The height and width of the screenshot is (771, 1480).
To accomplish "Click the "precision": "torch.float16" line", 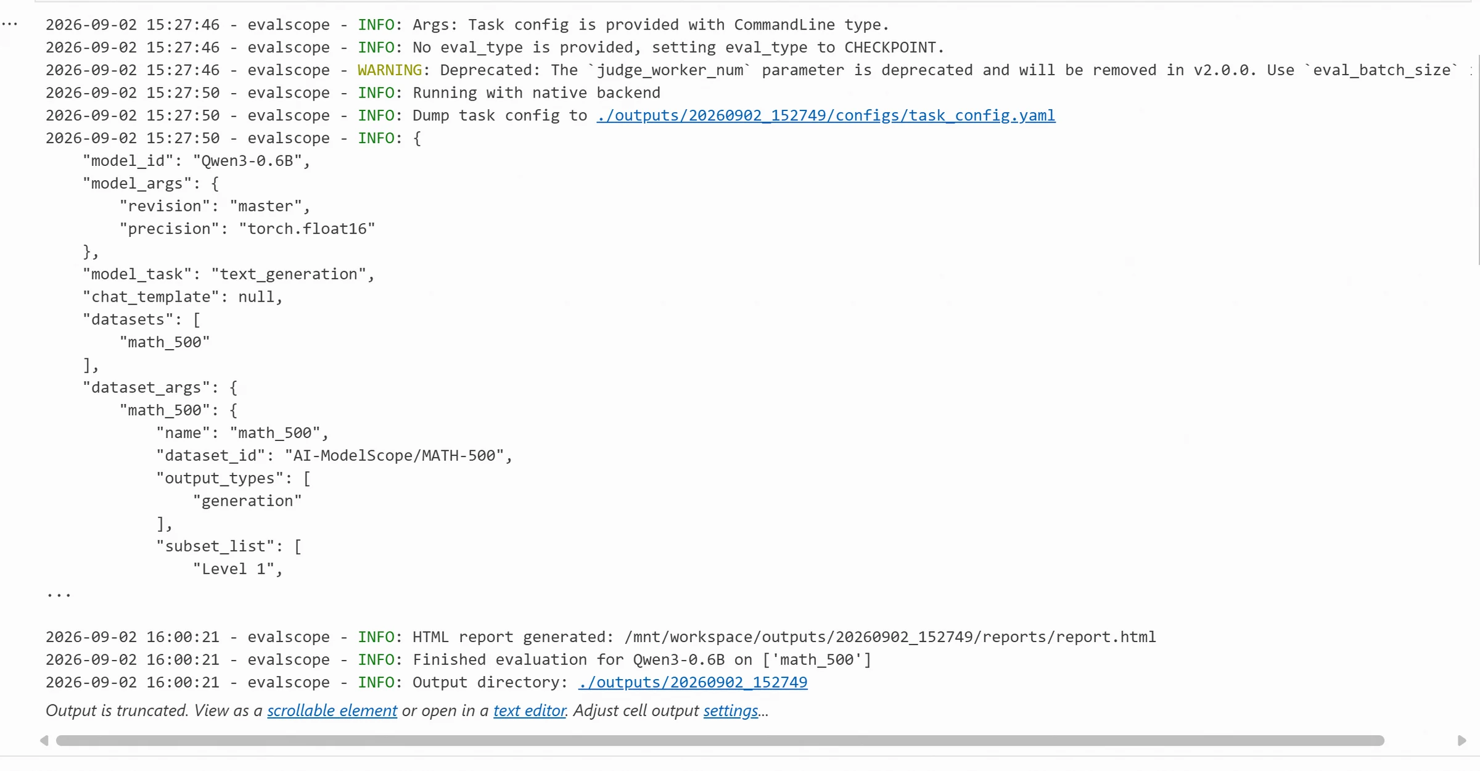I will coord(247,229).
